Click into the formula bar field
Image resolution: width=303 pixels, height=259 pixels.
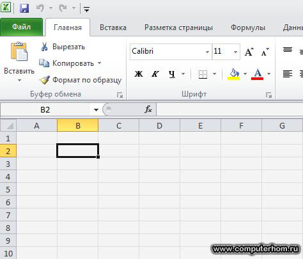tap(229, 110)
